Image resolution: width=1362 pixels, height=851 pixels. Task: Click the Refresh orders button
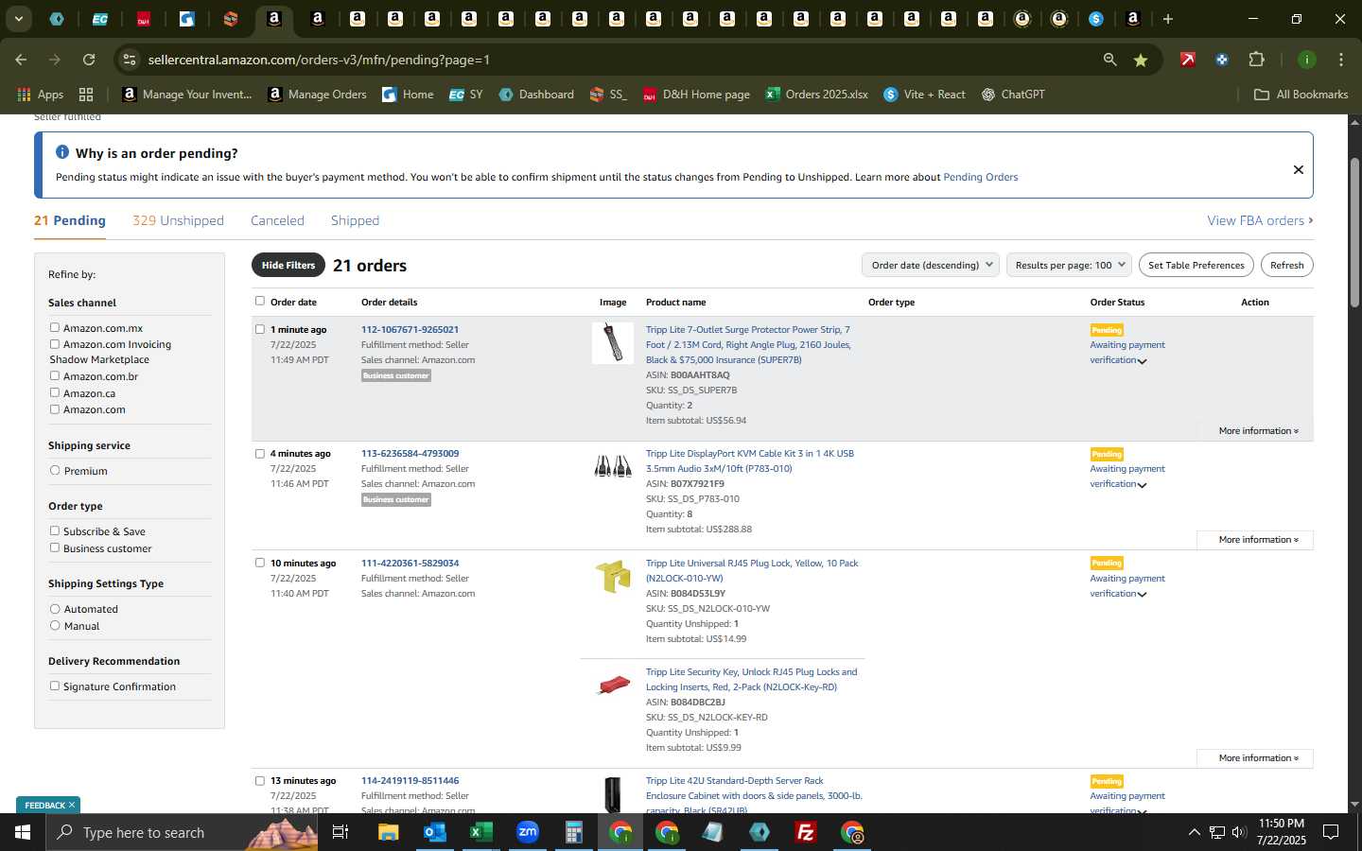coord(1286,265)
